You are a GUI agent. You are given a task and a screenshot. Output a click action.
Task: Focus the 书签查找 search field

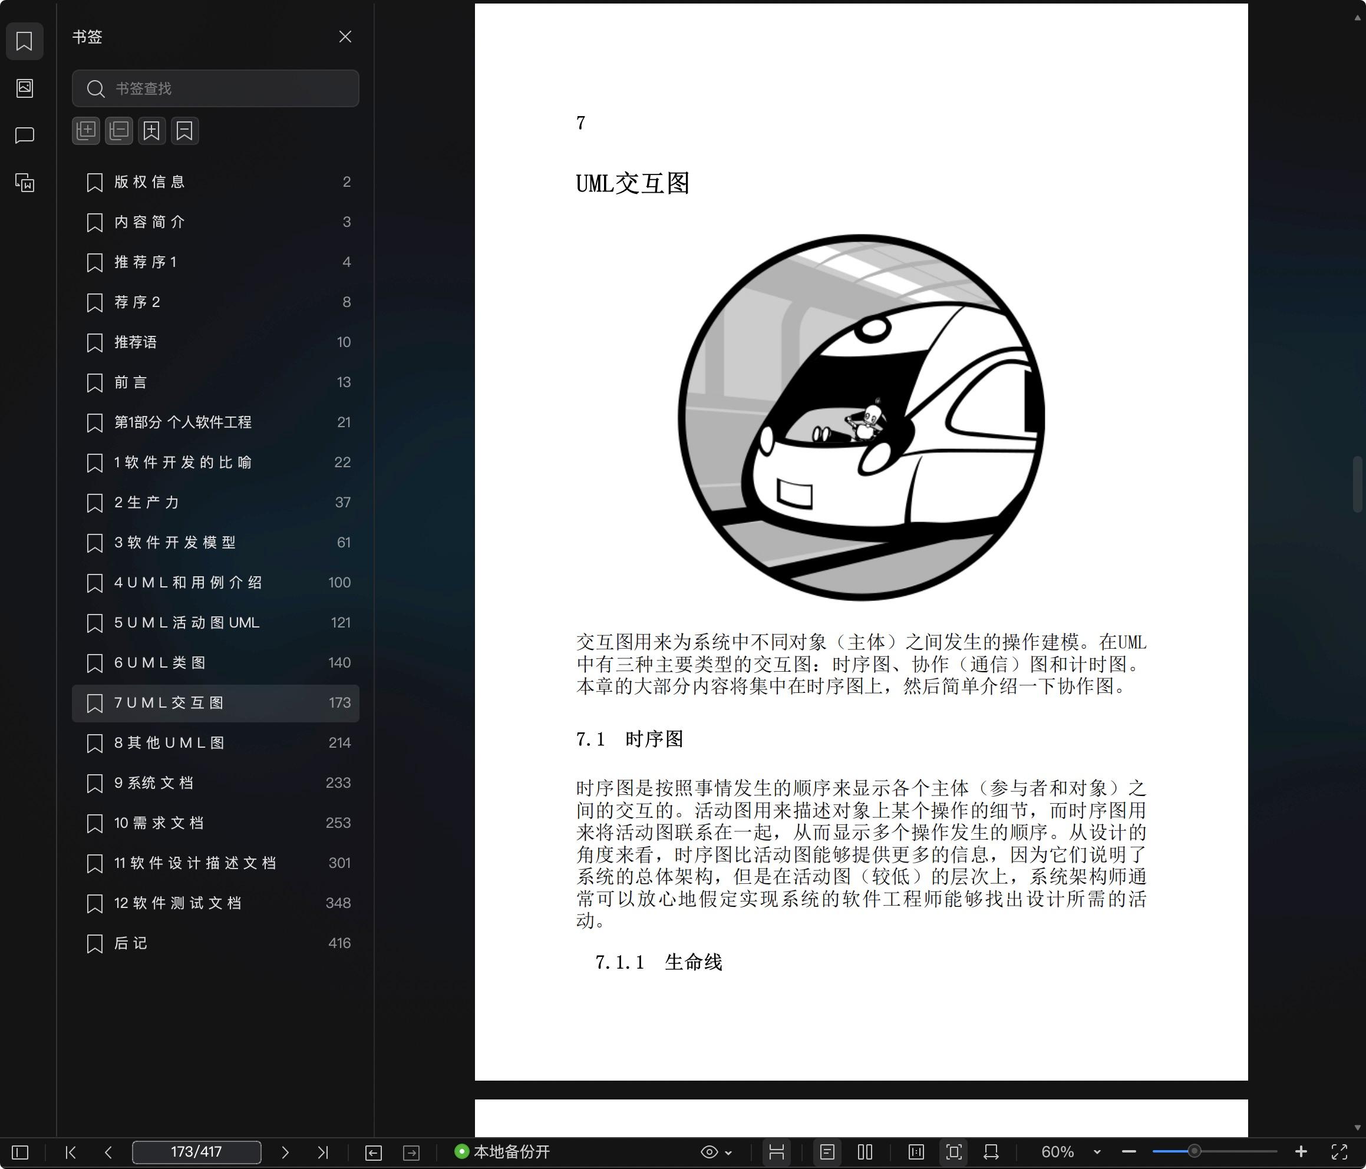click(x=216, y=88)
